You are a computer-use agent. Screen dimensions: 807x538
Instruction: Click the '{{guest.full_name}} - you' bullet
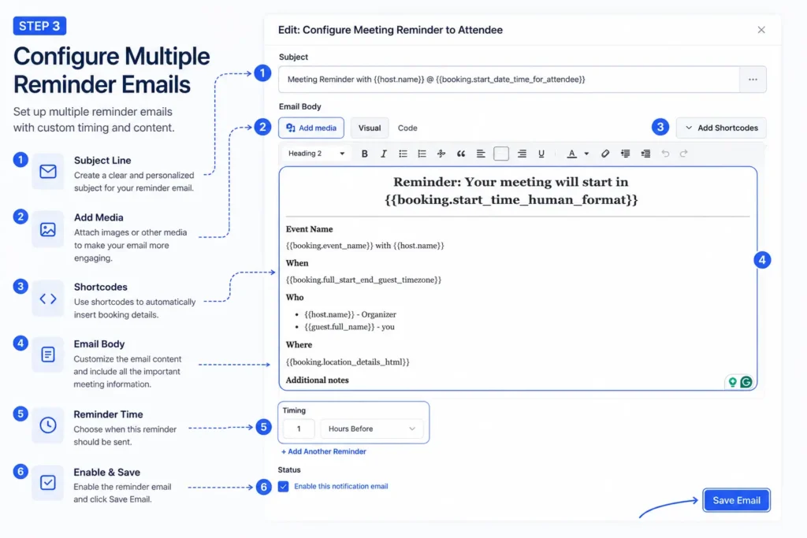349,327
